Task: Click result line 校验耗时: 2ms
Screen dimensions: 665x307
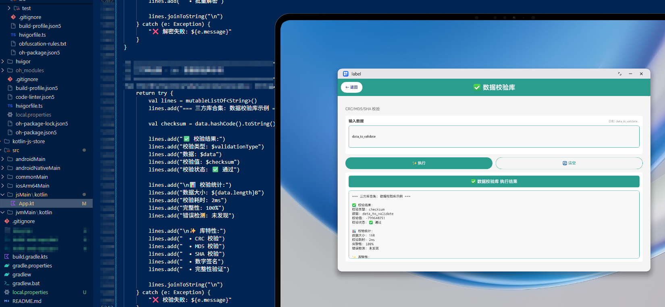Action: (x=363, y=240)
